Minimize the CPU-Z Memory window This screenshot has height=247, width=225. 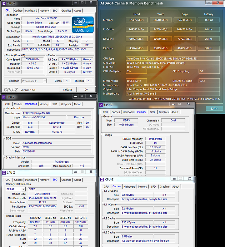coord(173,104)
